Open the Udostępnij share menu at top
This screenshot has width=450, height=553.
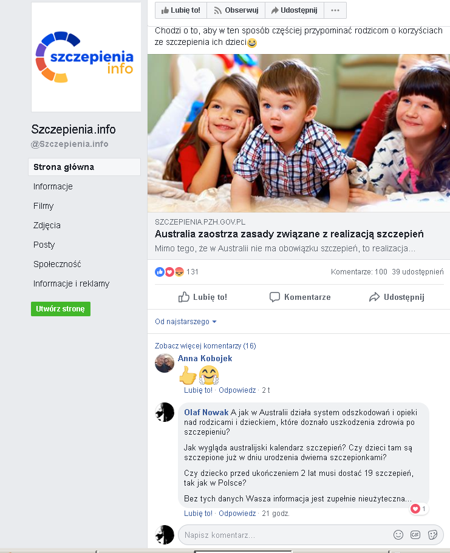(295, 10)
